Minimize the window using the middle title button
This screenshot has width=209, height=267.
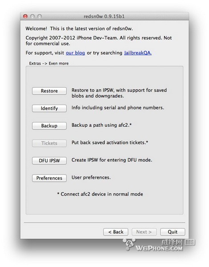pyautogui.click(x=32, y=16)
